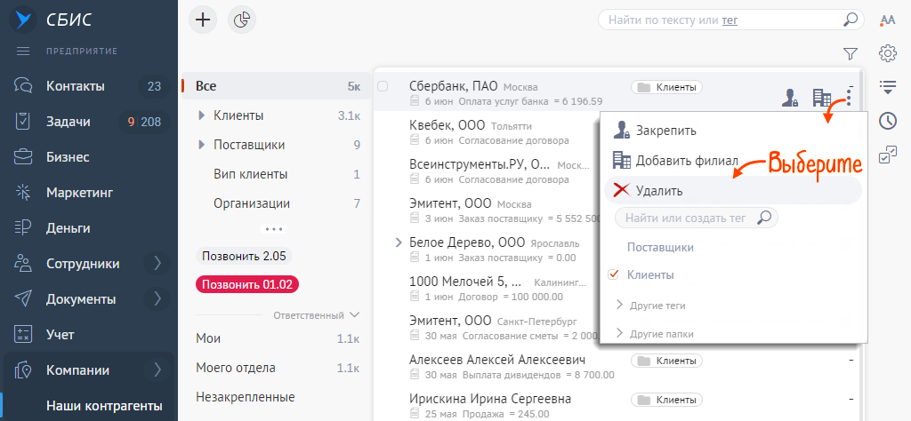
Task: Choose Закрепить in the context menu
Action: tap(665, 131)
